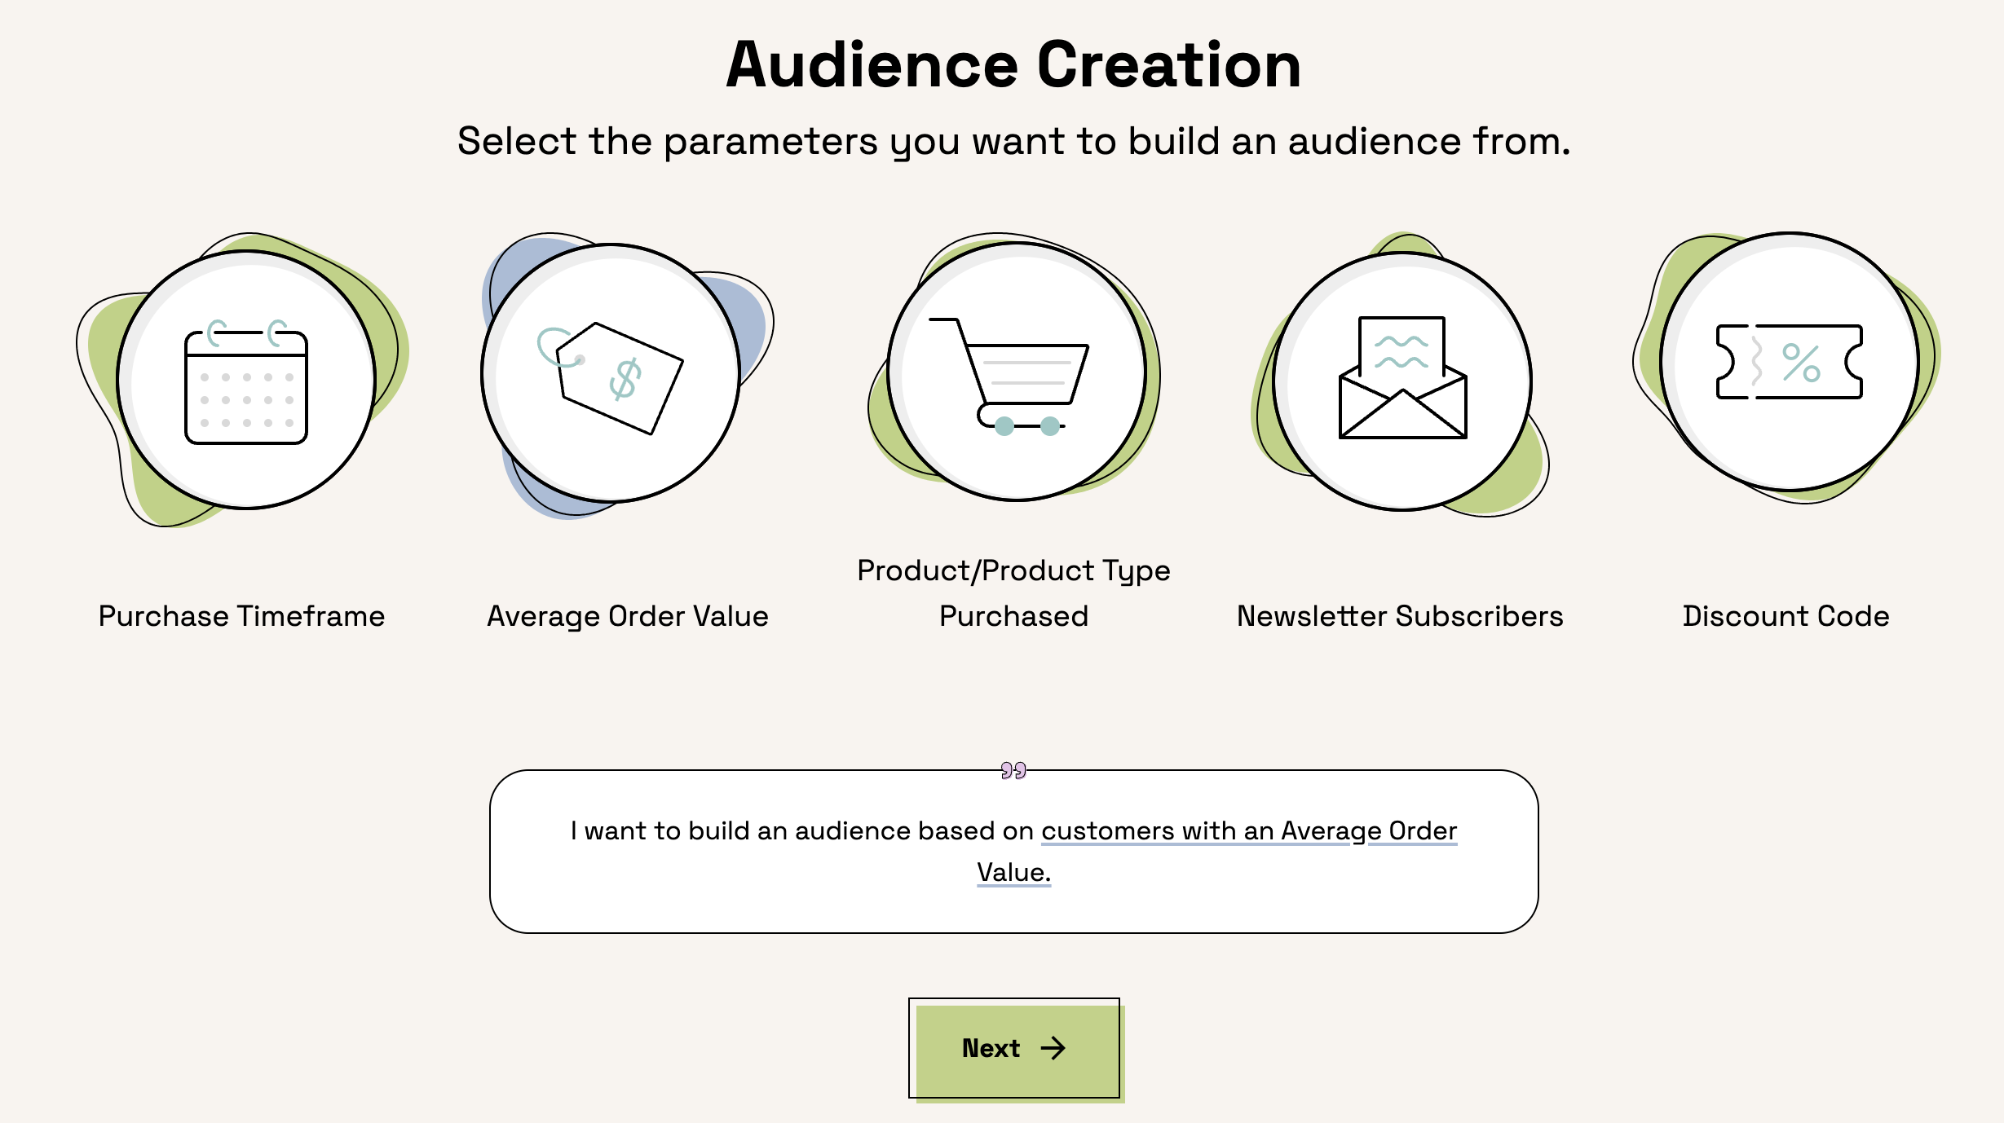
Task: Click the 'Select the parameters' subtitle text
Action: tap(1013, 141)
